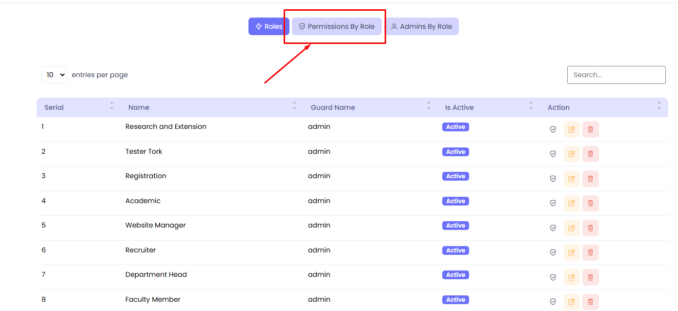Sort table by Name column
The width and height of the screenshot is (678, 311).
click(139, 107)
